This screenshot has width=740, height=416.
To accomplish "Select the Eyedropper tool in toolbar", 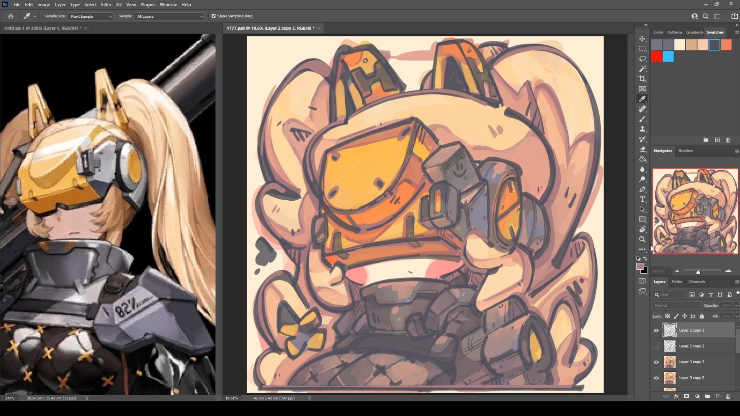I will click(x=642, y=99).
